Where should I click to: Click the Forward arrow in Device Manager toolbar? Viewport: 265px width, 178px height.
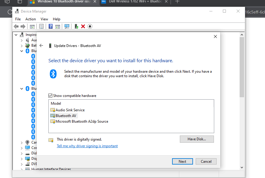click(23, 26)
